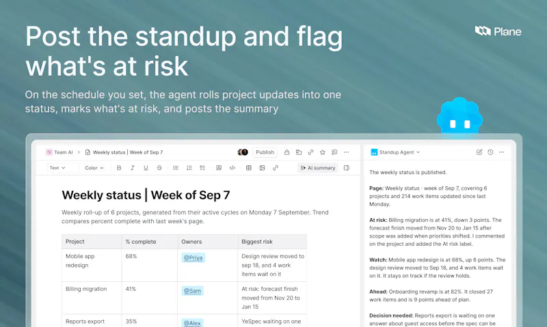Copy page link in header
Image resolution: width=547 pixels, height=327 pixels.
(x=310, y=152)
